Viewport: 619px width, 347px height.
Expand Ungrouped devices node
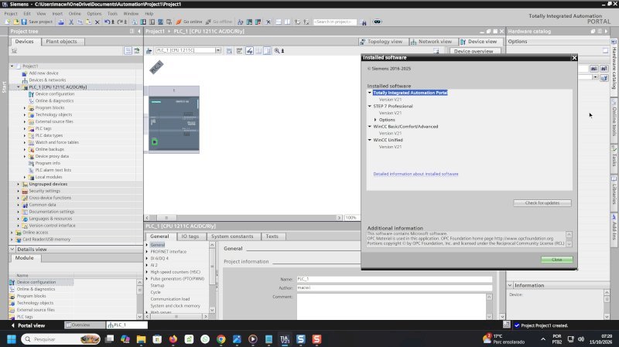[18, 184]
